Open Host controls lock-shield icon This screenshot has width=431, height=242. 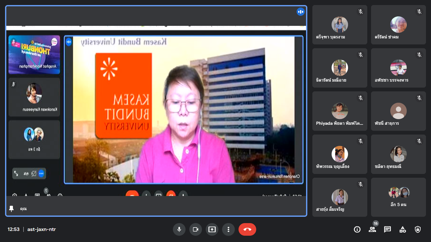click(x=418, y=229)
